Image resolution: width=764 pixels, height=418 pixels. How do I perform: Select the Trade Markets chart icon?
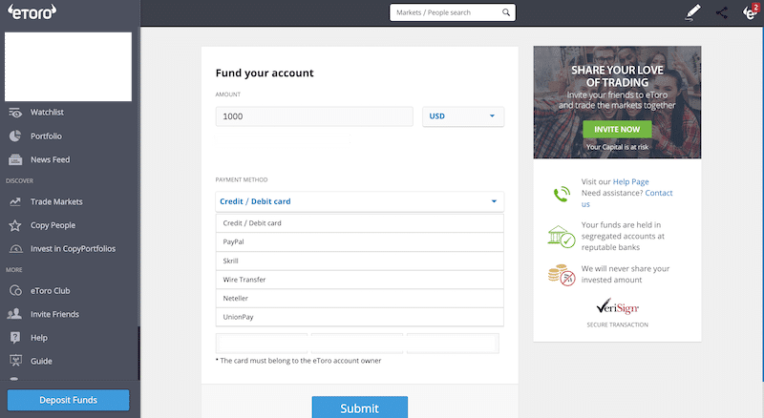[15, 201]
